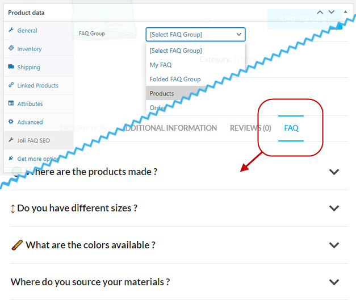The width and height of the screenshot is (356, 308).
Task: Click the Attributes table icon
Action: point(11,103)
